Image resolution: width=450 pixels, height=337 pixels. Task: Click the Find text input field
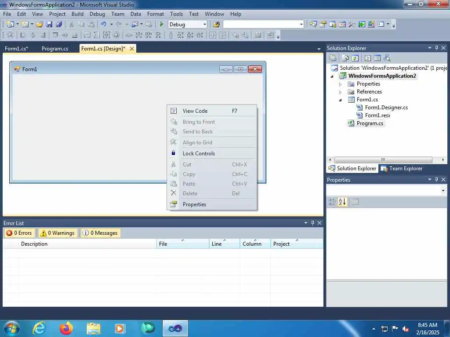pos(261,25)
